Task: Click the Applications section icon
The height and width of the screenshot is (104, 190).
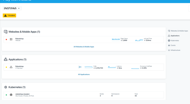Action: [5, 59]
